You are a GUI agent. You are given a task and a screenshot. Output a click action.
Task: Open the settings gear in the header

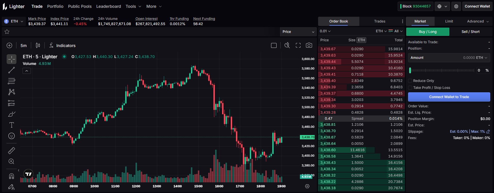(456, 6)
